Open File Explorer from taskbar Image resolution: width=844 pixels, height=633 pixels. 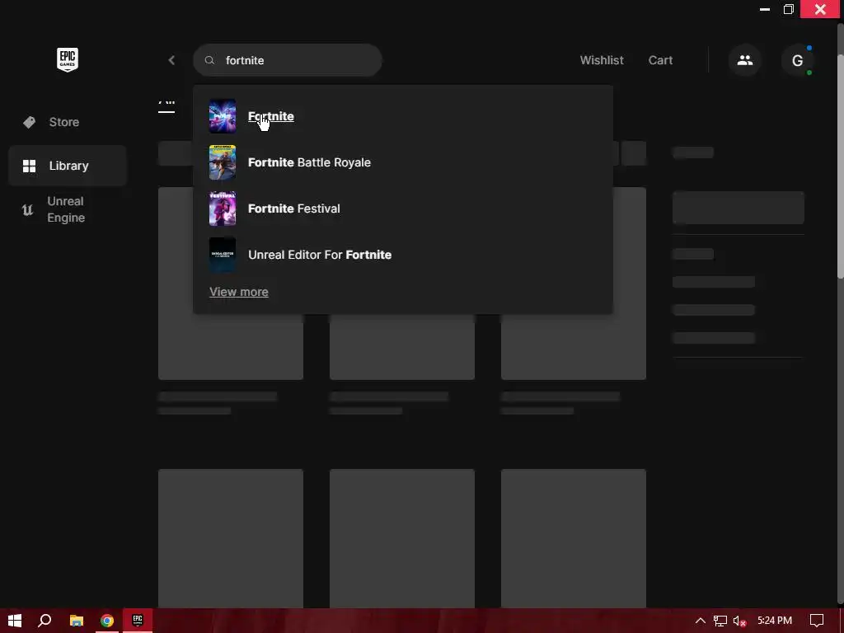tap(77, 621)
